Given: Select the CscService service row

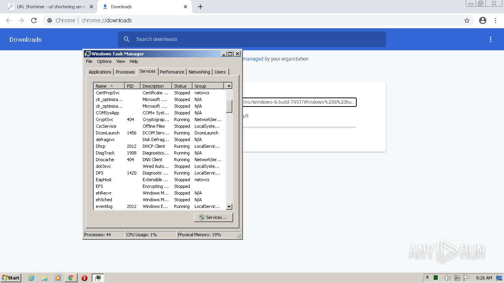Looking at the screenshot, I should (x=159, y=126).
